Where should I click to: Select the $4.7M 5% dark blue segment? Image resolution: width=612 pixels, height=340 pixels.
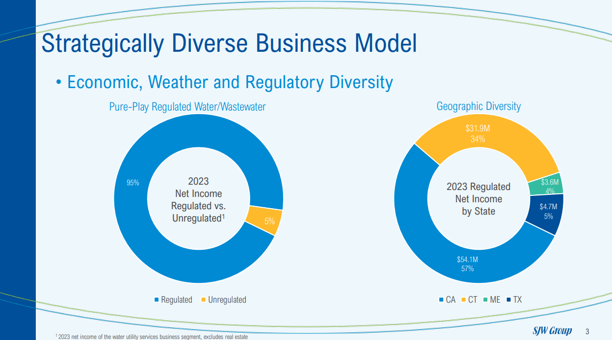548,212
